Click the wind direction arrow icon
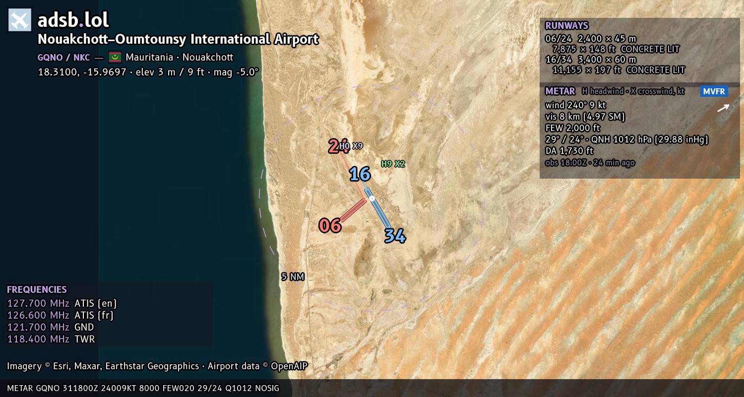Viewport: 744px width, 397px height. pos(723,108)
